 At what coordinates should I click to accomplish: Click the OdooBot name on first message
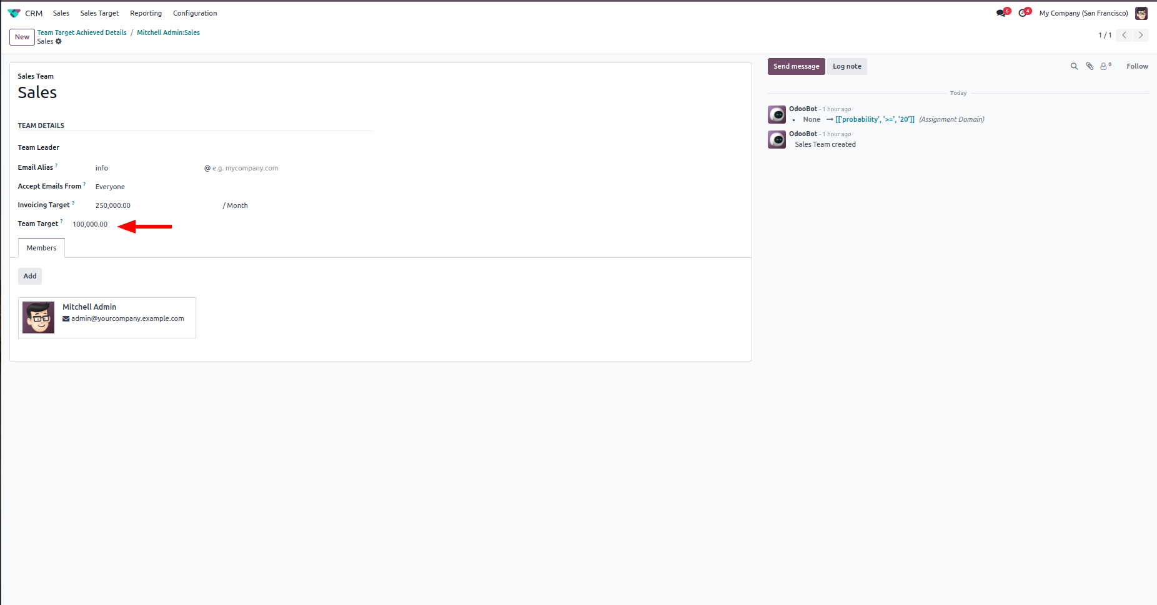(803, 109)
